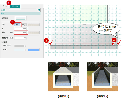Select the 配置基準 placement reference button
The width and height of the screenshot is (122, 100).
tap(20, 18)
